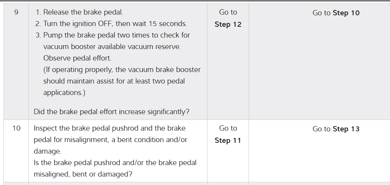Click the 'Observe pedal effort.' text
The height and width of the screenshot is (185, 390).
77,58
